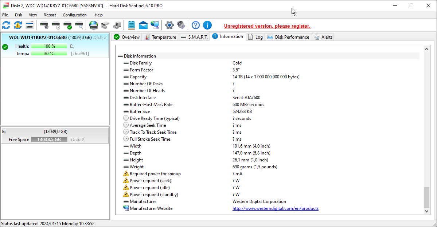Click 'Unregistered version, please register' link
The height and width of the screenshot is (227, 437).
click(267, 26)
